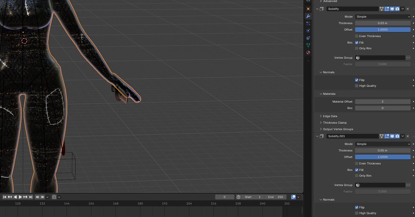Enable Only Rim in Solidify.001 modifier

click(x=357, y=176)
